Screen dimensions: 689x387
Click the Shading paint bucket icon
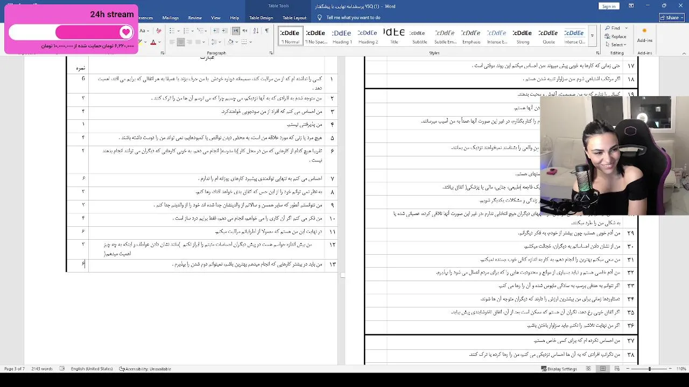point(230,42)
